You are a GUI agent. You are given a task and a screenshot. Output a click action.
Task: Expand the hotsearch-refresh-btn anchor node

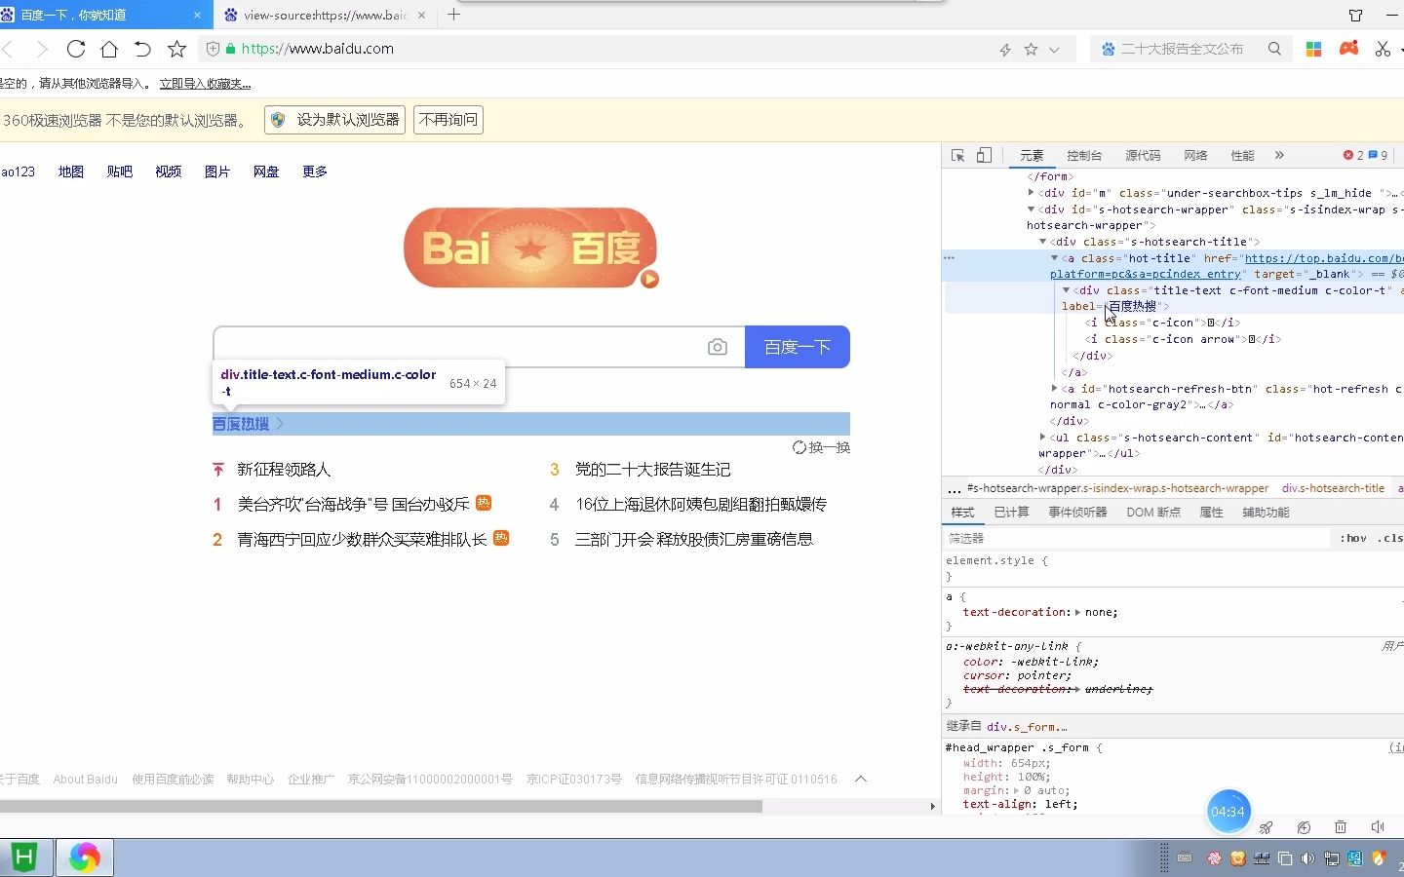pyautogui.click(x=1054, y=389)
